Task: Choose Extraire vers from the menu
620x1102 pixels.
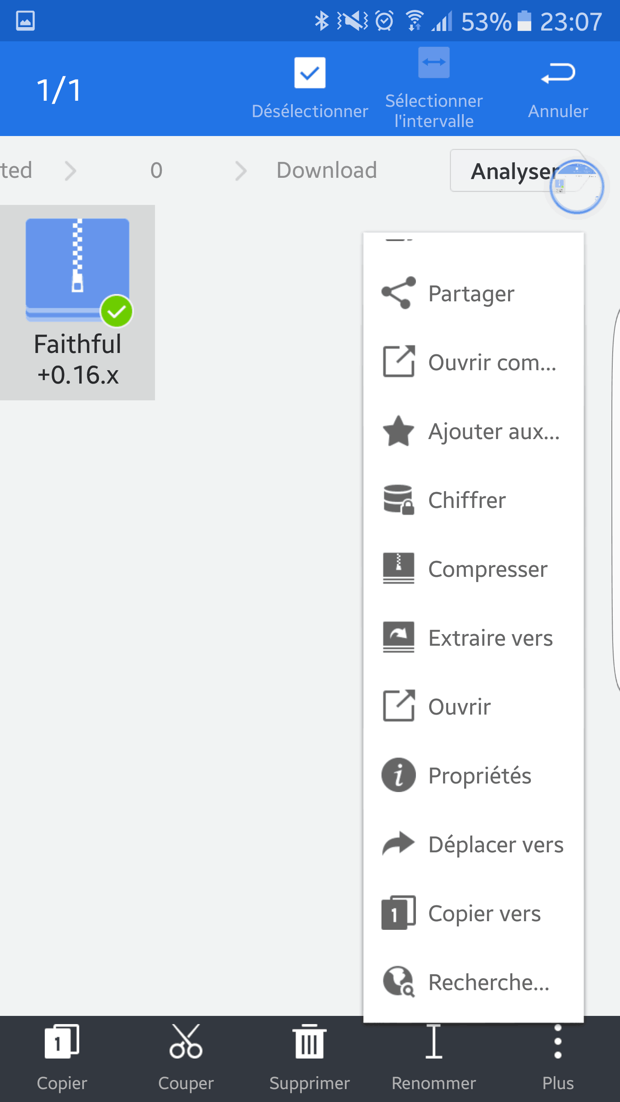Action: click(490, 638)
